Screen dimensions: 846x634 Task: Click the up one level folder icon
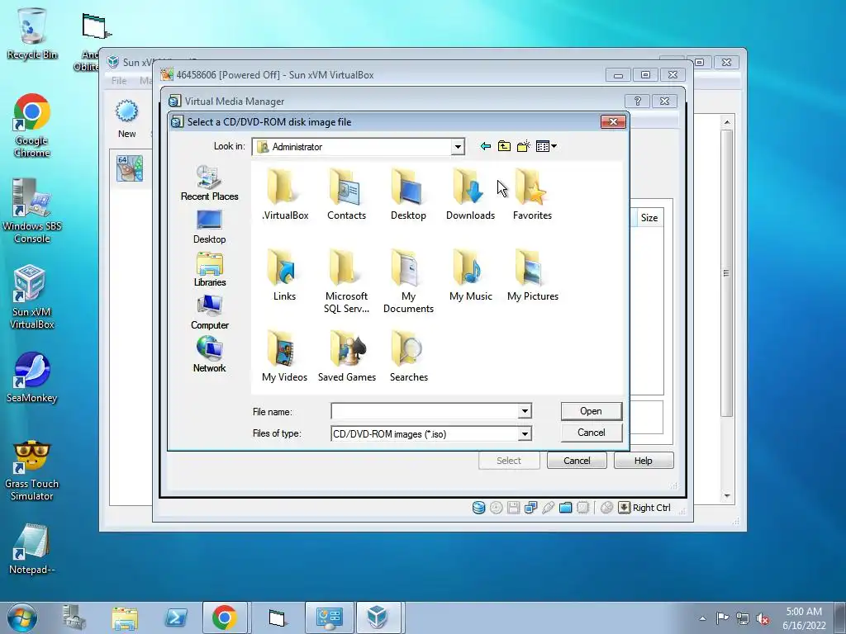click(x=504, y=146)
